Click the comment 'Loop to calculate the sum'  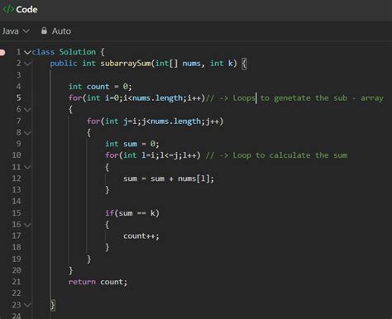point(290,155)
